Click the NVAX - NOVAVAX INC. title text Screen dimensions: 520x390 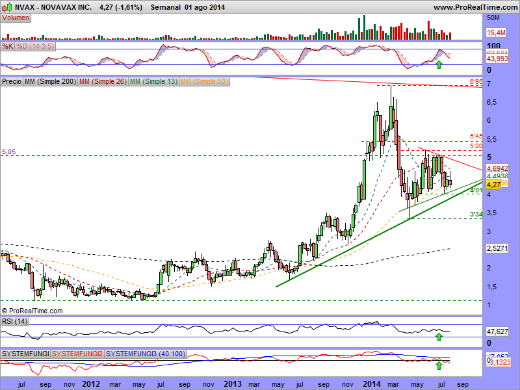tap(53, 7)
